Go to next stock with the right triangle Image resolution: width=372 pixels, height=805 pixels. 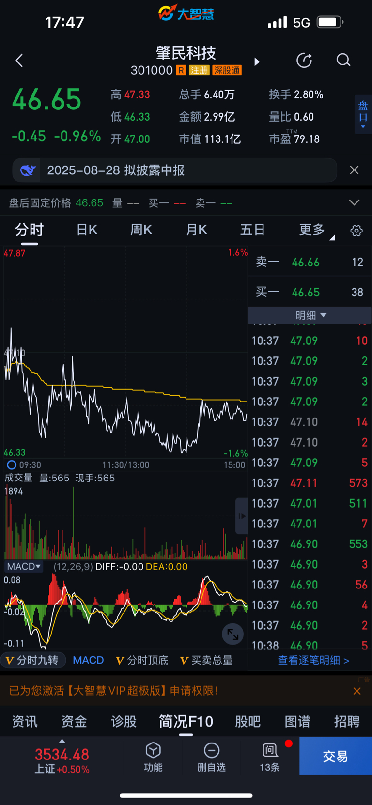257,62
